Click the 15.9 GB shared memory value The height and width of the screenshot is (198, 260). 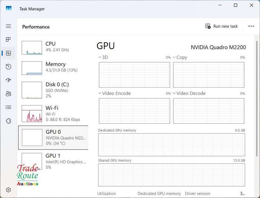(x=239, y=160)
